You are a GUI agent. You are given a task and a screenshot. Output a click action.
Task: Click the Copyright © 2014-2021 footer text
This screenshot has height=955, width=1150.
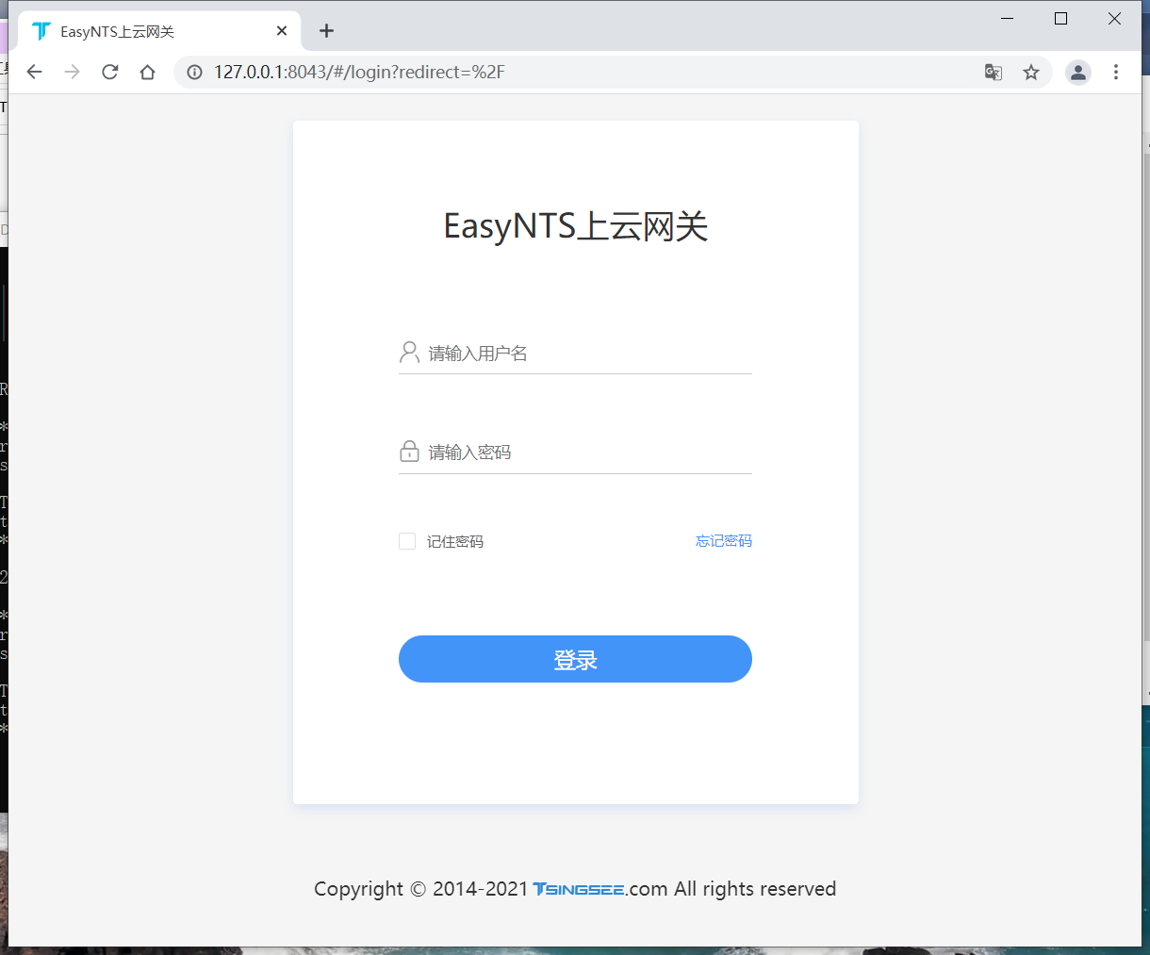coord(420,889)
